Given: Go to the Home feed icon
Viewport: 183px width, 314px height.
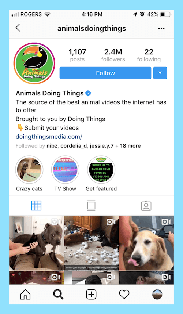Looking at the screenshot, I should point(26,295).
